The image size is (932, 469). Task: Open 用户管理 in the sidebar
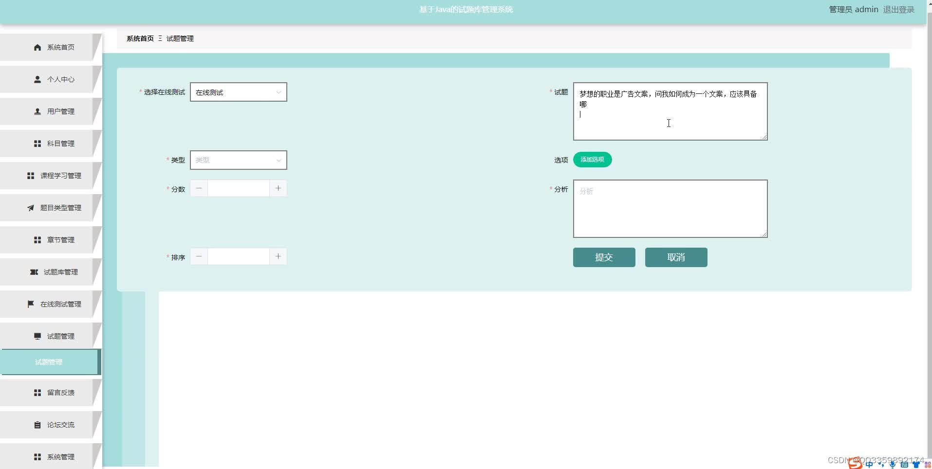tap(51, 111)
